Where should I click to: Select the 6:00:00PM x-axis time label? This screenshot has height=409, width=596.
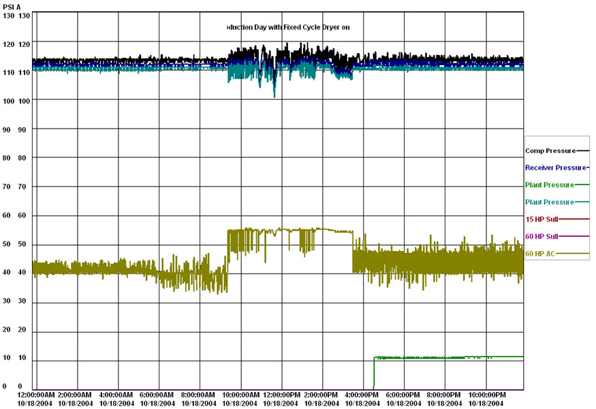coord(403,395)
